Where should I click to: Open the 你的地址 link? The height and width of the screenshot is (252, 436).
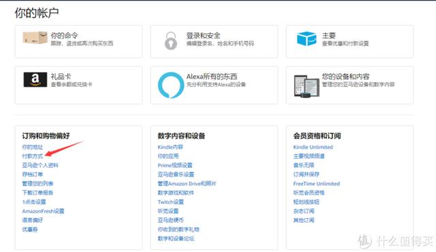[33, 147]
